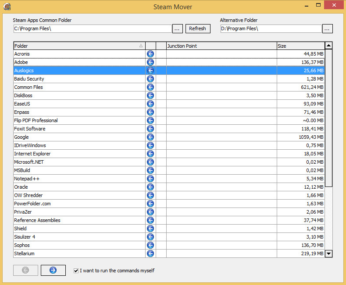This screenshot has width=346, height=285.
Task: Click the arrow icon in MSBuild row
Action: [x=150, y=170]
